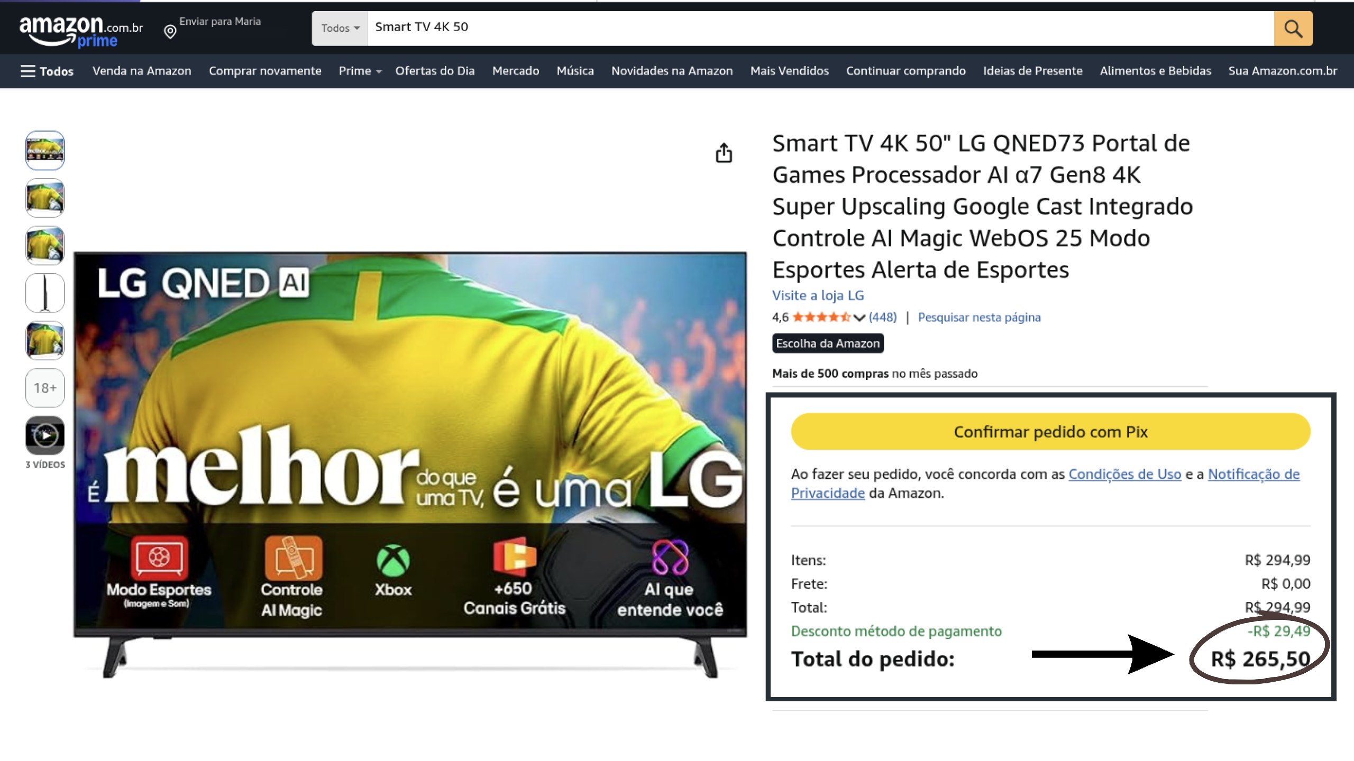Click the R$ 265,50 order total

pos(1260,659)
